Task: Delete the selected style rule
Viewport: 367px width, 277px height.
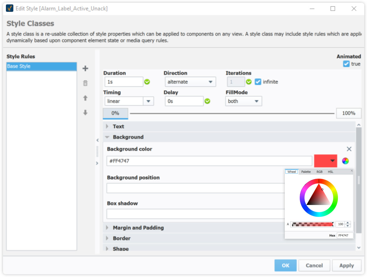Action: [85, 83]
